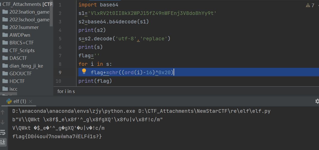Click the up arrow in Run panel
Viewport: 319px width, 150px height.
3,112
